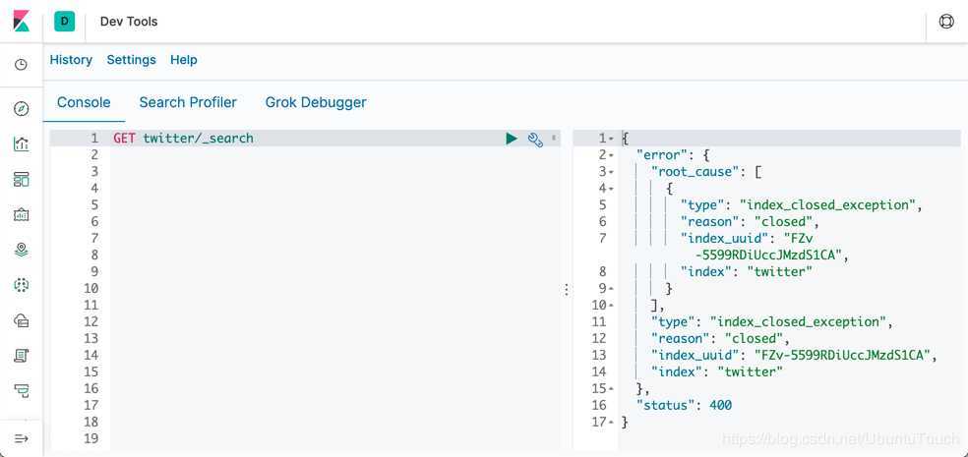Click the Dev Tools breadcrumb title
The height and width of the screenshot is (457, 968).
pyautogui.click(x=129, y=22)
